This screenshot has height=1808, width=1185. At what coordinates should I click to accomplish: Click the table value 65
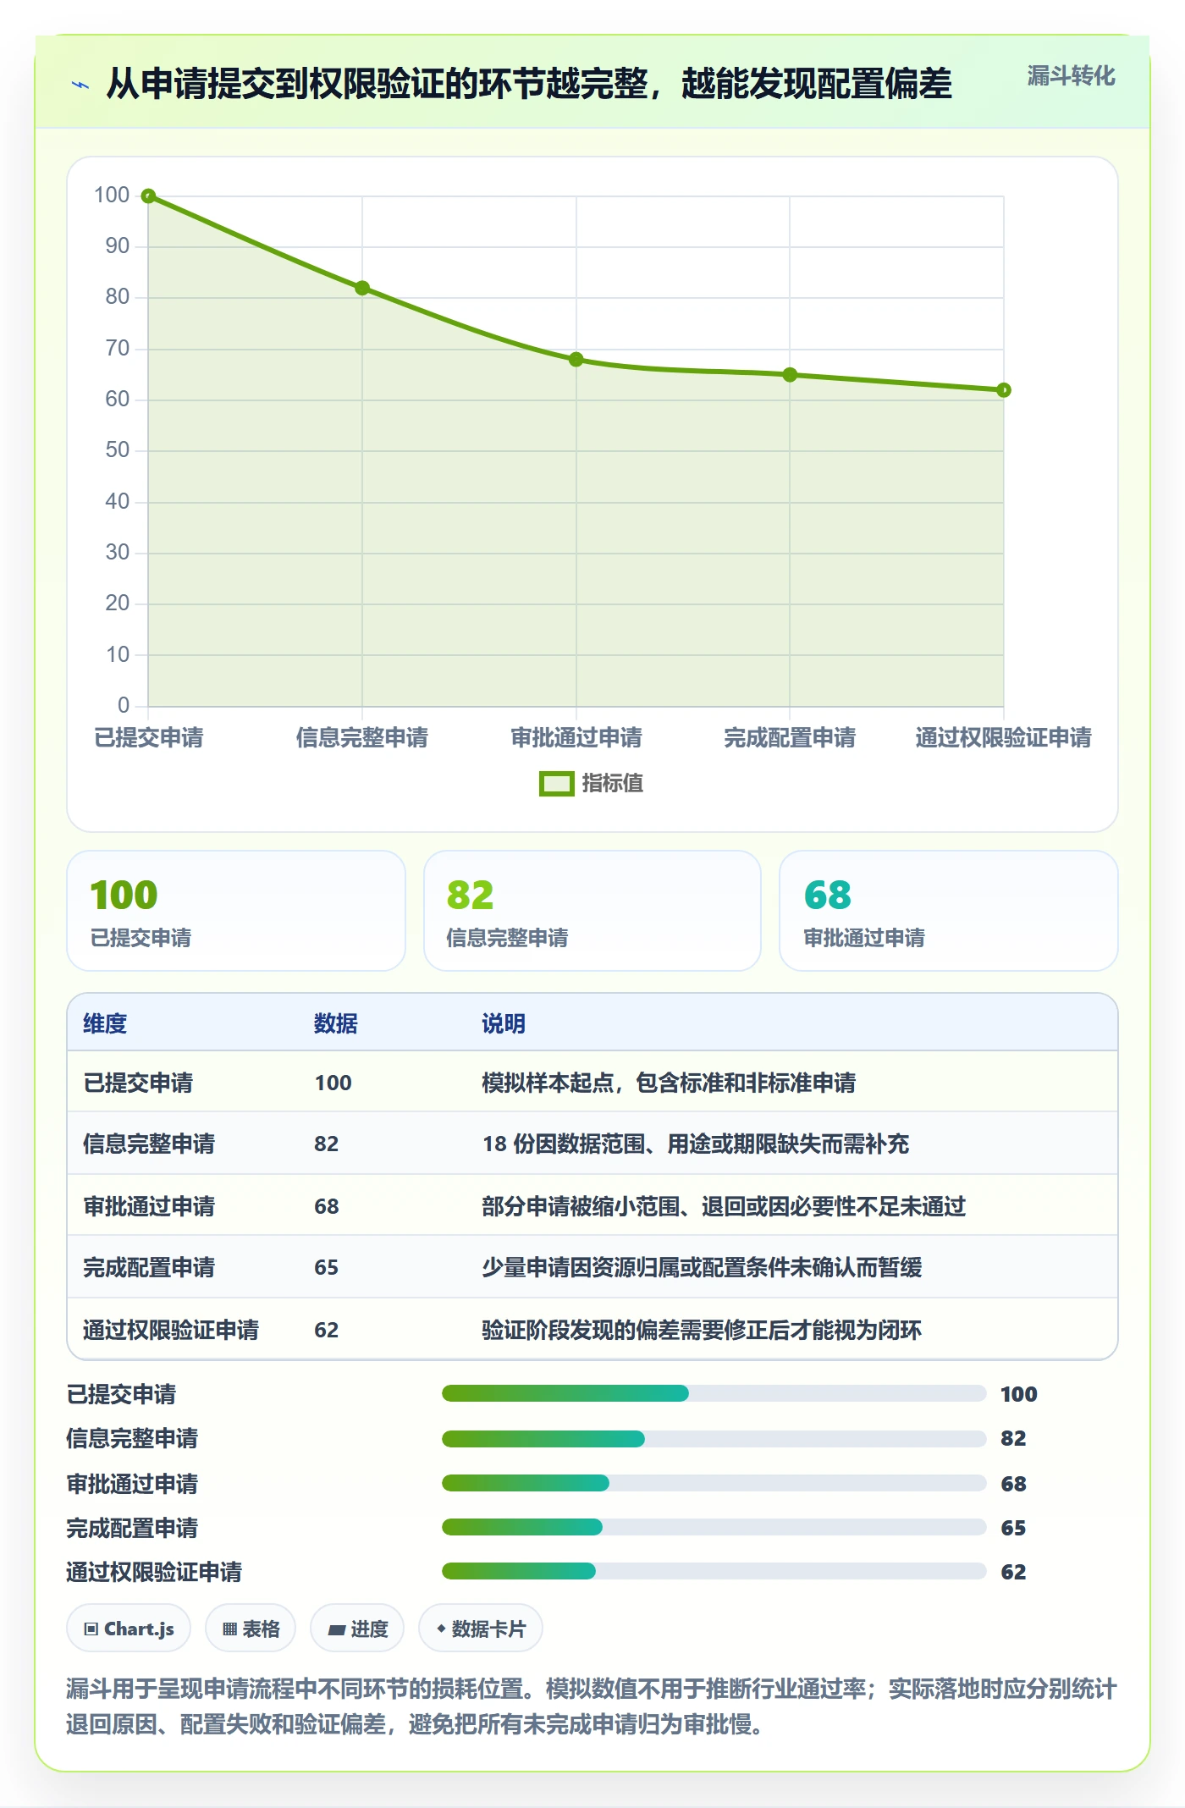[327, 1267]
